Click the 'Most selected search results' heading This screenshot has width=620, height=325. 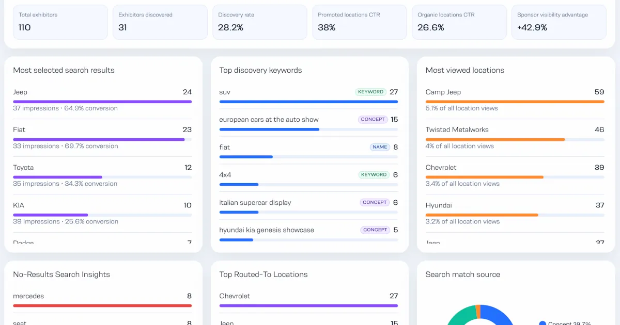(x=64, y=70)
